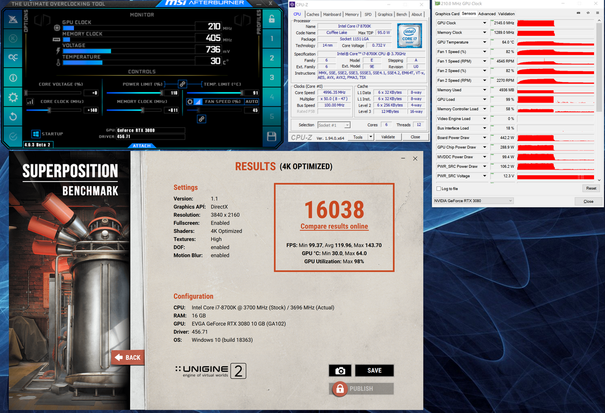This screenshot has width=605, height=413.
Task: Click the GPU-Z refresh icon
Action: [x=588, y=13]
